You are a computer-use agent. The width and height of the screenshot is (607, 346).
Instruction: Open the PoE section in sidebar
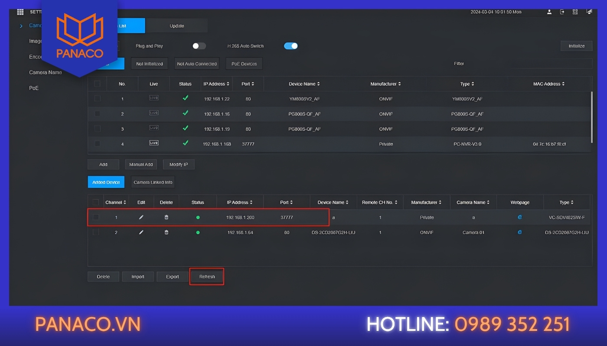[34, 88]
